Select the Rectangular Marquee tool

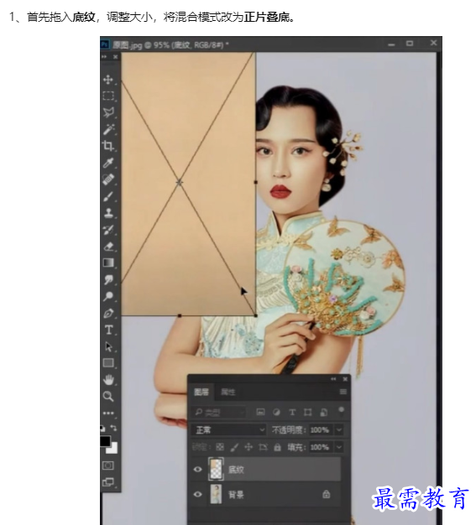click(108, 96)
